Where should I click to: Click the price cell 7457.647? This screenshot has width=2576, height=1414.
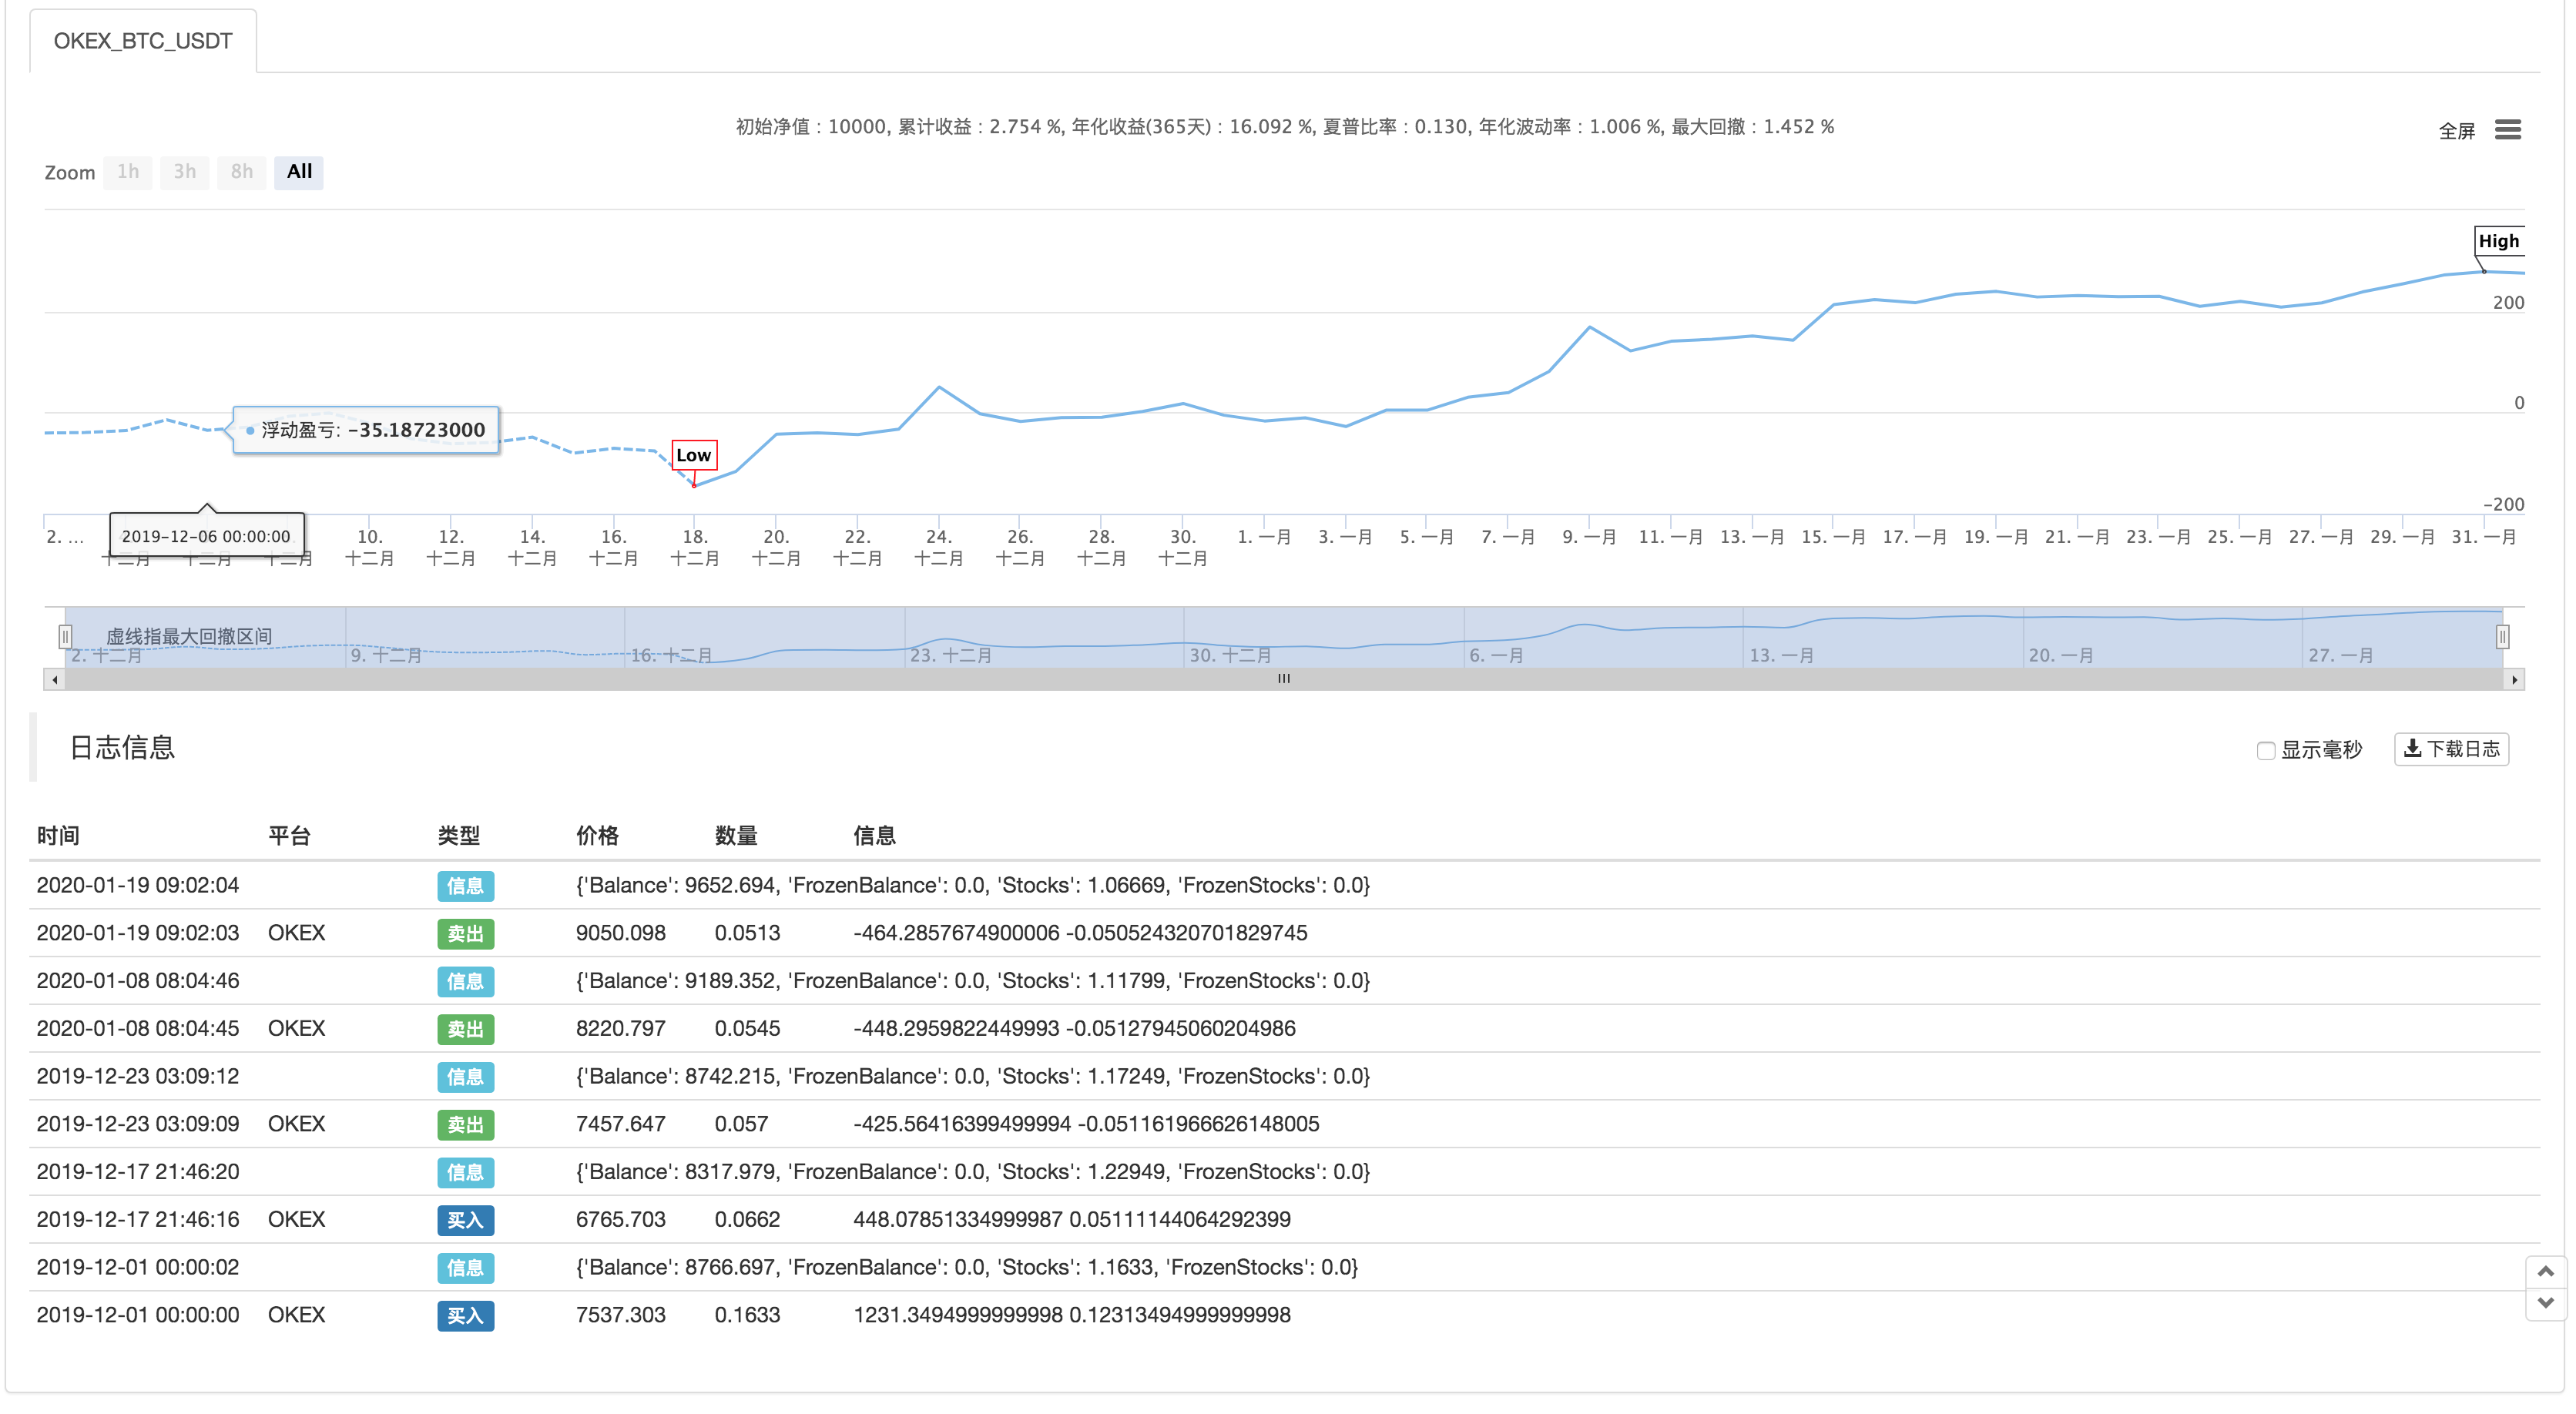point(621,1124)
